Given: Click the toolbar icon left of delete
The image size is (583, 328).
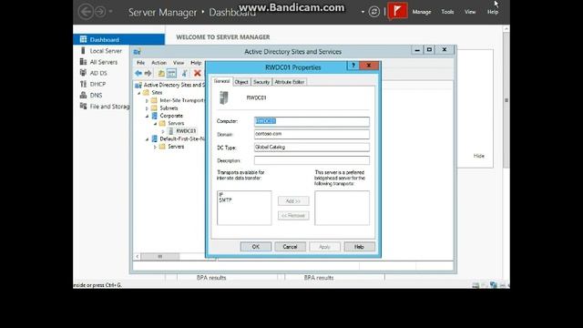Looking at the screenshot, I should (184, 73).
